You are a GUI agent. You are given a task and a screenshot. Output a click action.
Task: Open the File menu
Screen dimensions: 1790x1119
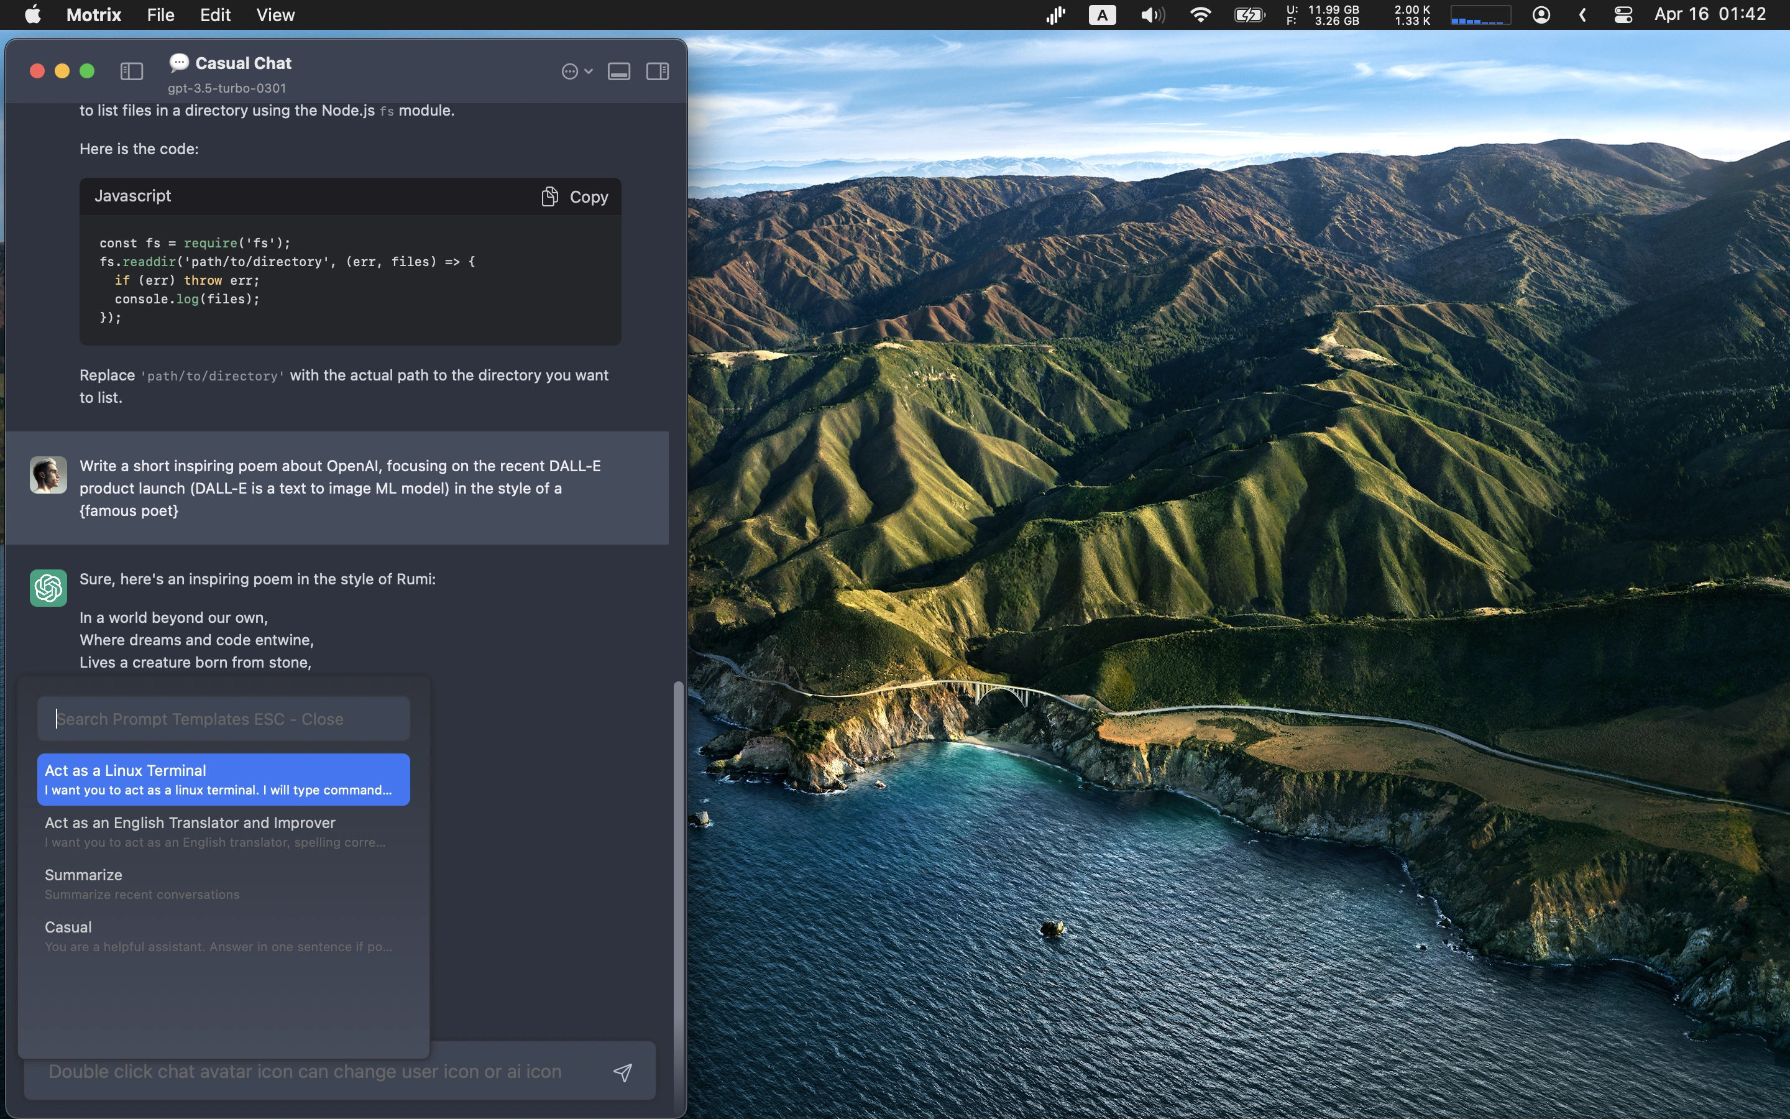point(160,15)
